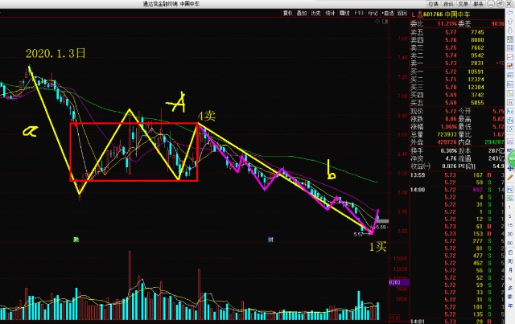515x324 pixels.
Task: Open the 交易 trading menu
Action: [463, 4]
